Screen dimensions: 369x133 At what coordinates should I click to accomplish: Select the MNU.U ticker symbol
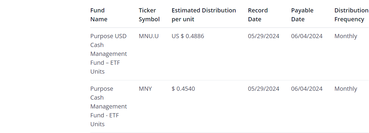click(149, 36)
